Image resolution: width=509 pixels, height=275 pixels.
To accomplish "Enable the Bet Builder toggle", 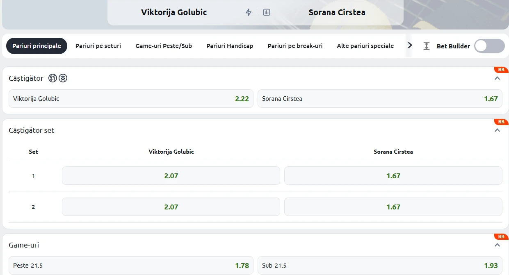I will [x=489, y=46].
